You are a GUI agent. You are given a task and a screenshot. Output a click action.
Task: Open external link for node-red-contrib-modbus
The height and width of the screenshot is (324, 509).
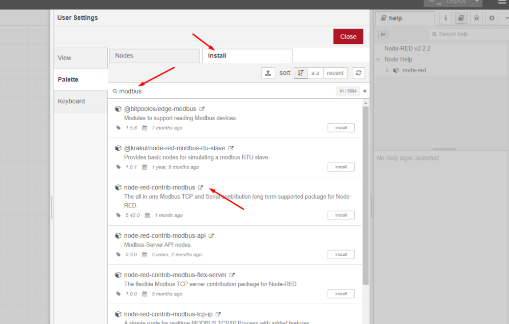(x=201, y=187)
